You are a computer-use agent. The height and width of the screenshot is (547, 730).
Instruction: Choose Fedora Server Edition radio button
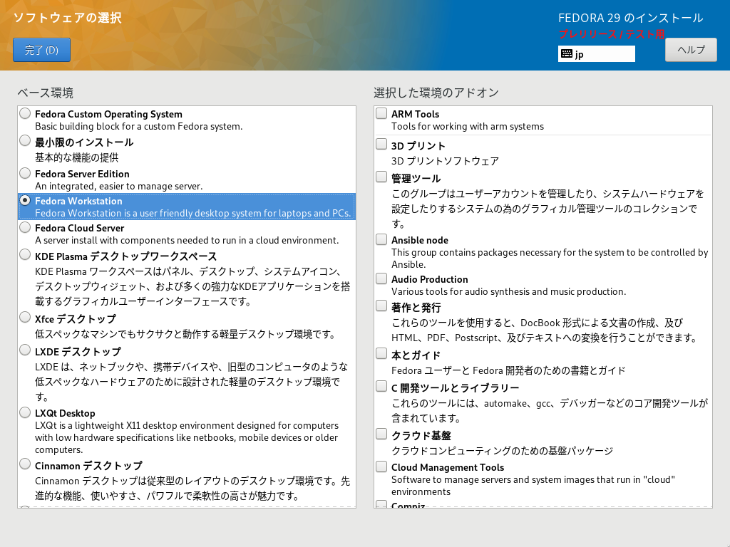coord(25,173)
